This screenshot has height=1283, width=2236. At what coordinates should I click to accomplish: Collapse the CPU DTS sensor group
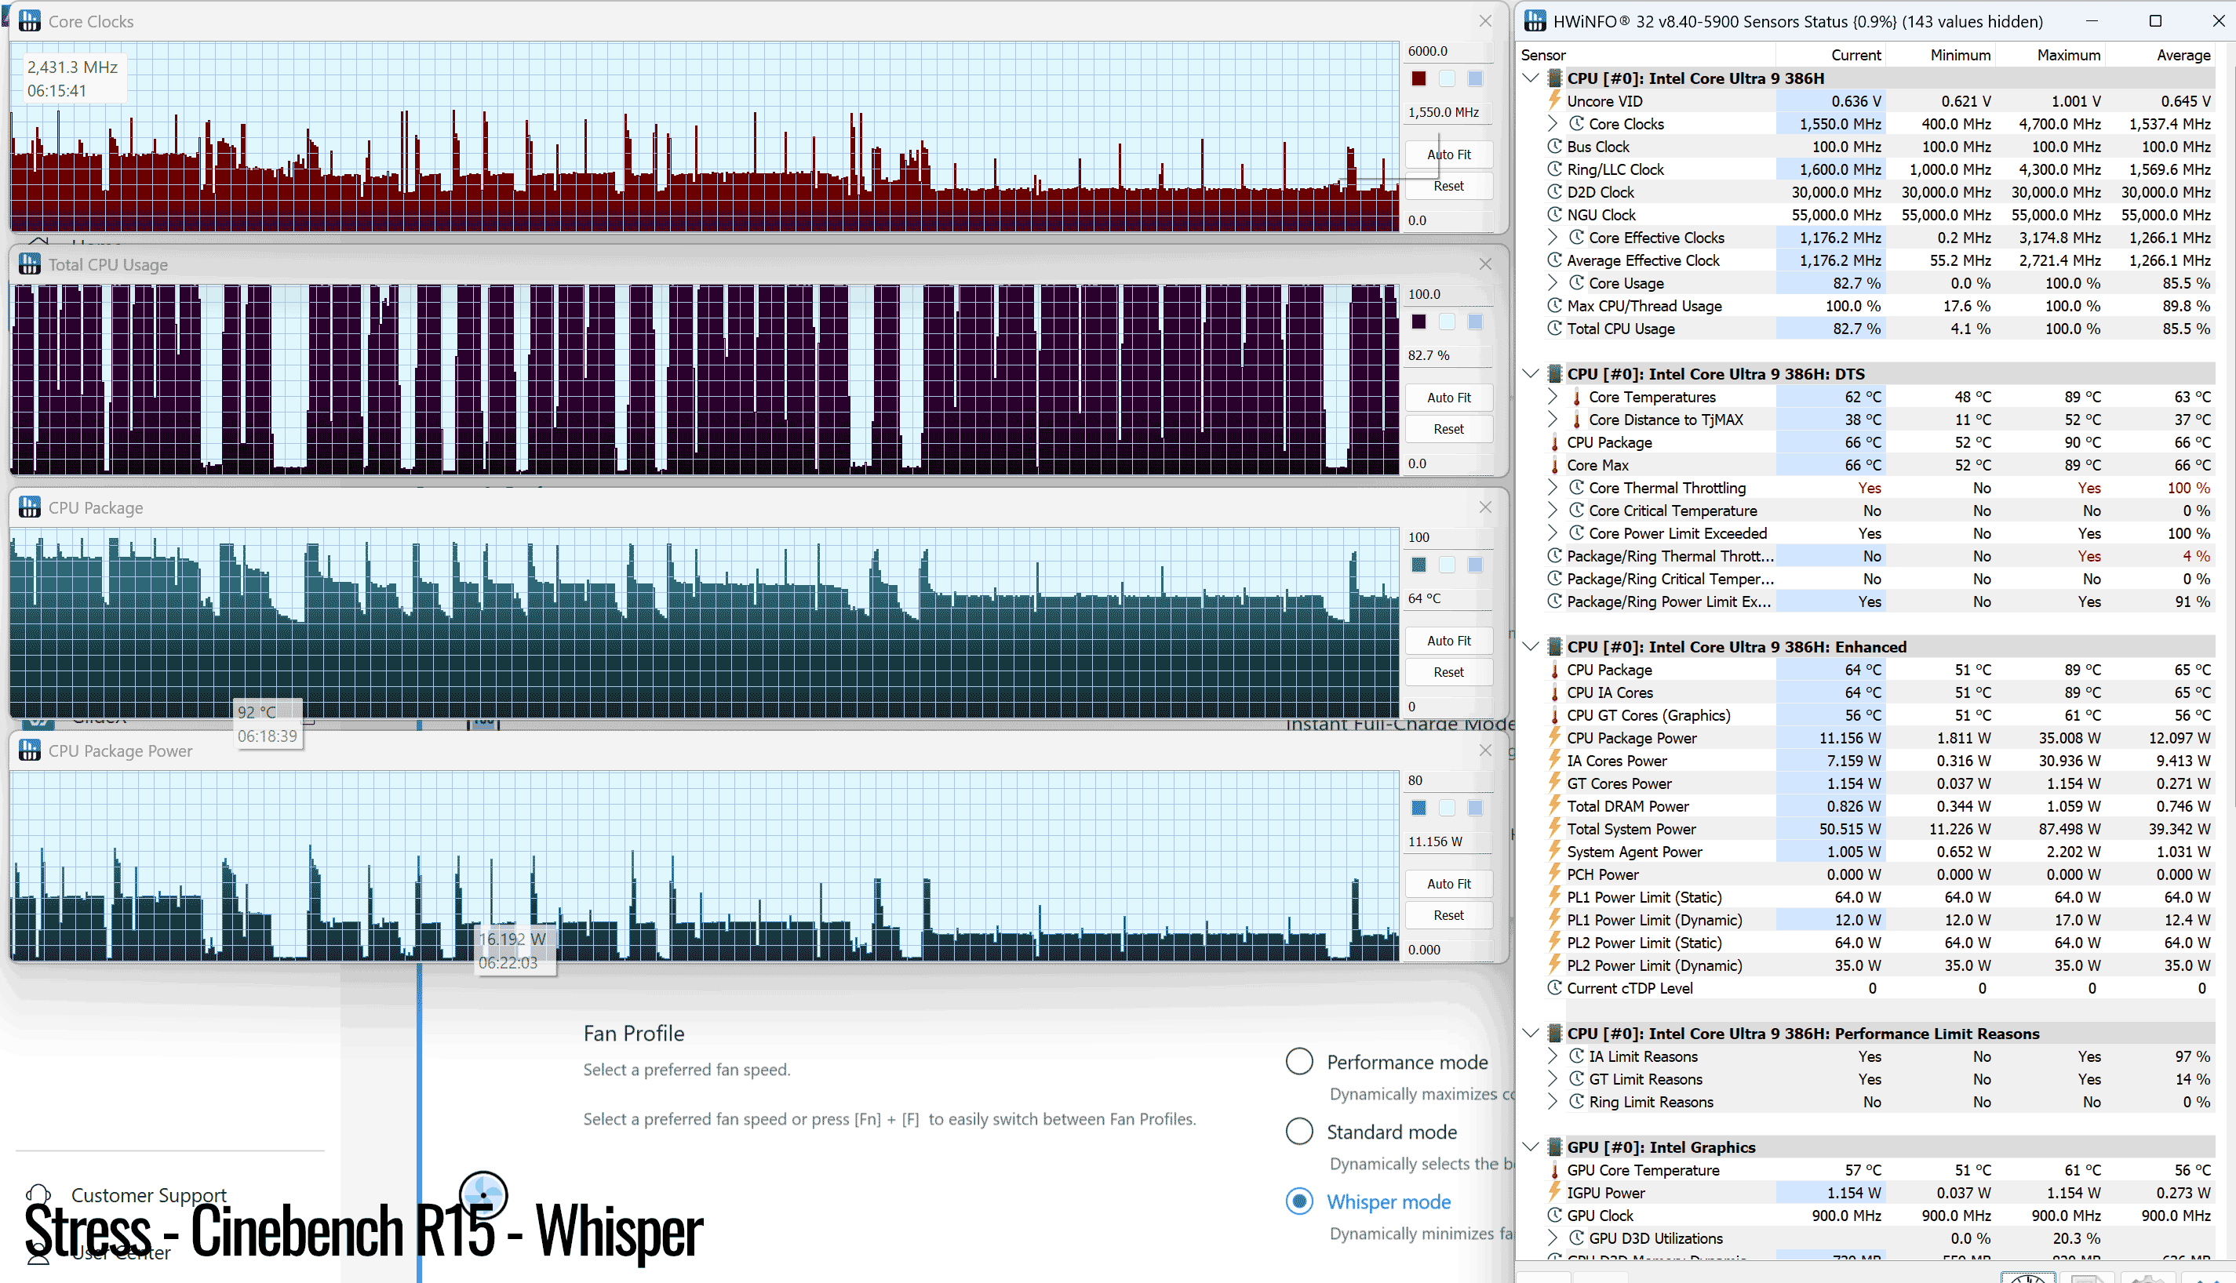pyautogui.click(x=1531, y=373)
